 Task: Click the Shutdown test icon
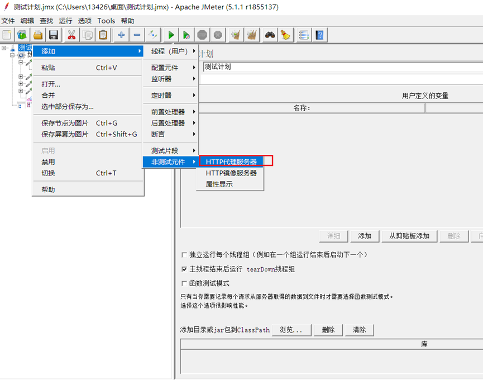click(218, 35)
